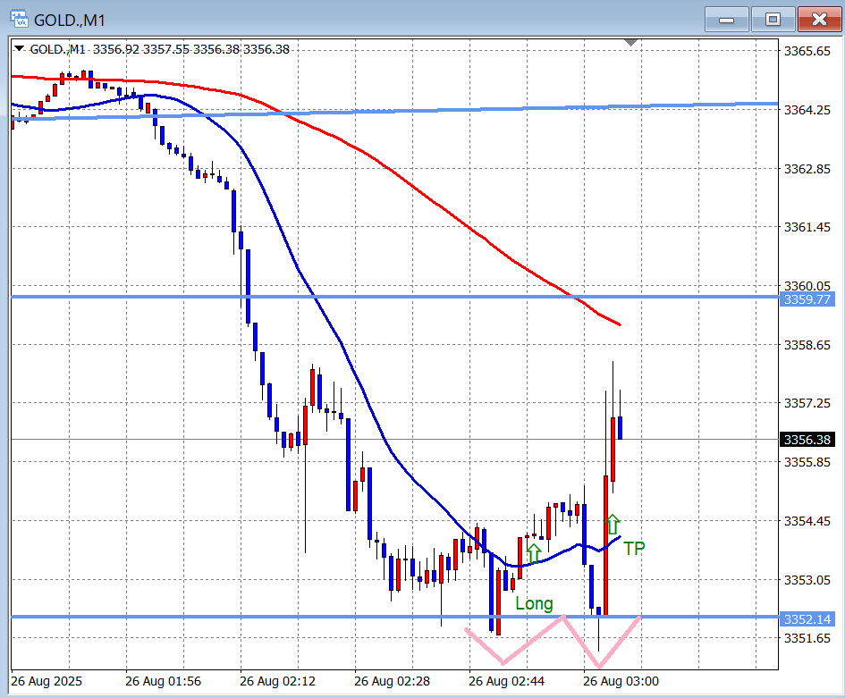Select the green Long text label
Screen dimensions: 845x698
pos(534,604)
